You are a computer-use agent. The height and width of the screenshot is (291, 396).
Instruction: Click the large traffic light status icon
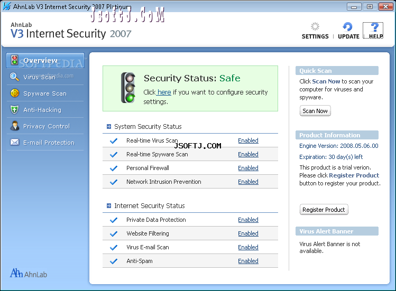tap(128, 88)
